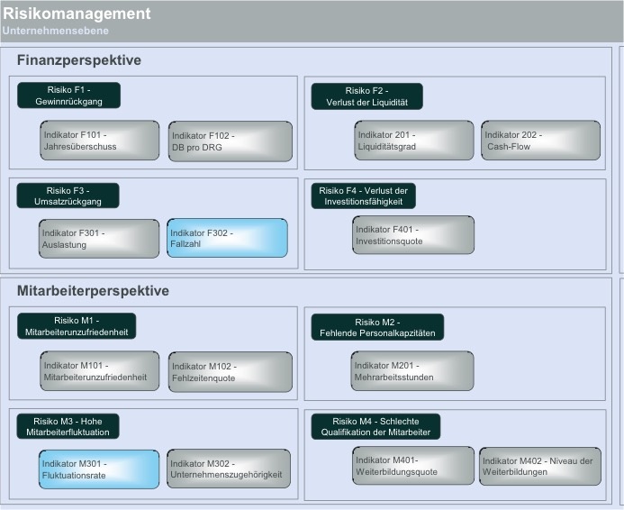624x510 pixels.
Task: Click Risiko F2 - Verlust der Liquidität
Action: coord(366,96)
